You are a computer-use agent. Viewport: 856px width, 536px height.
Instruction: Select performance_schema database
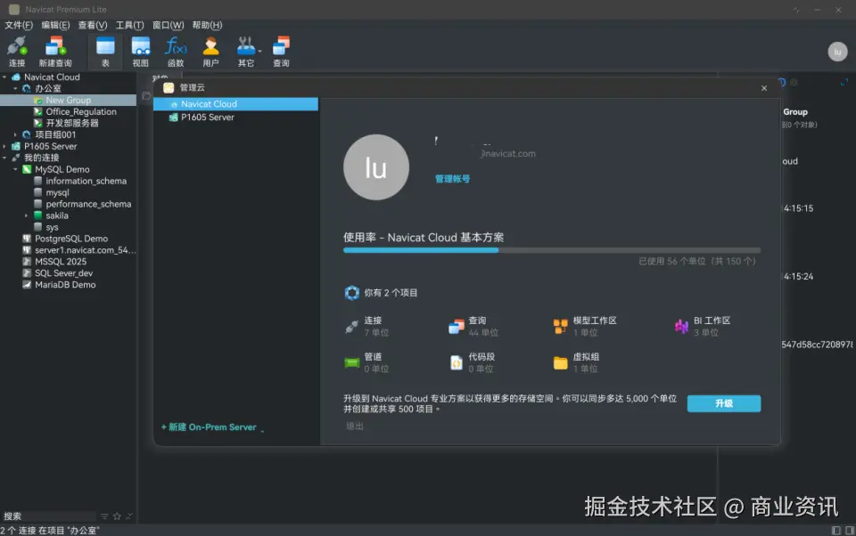88,204
